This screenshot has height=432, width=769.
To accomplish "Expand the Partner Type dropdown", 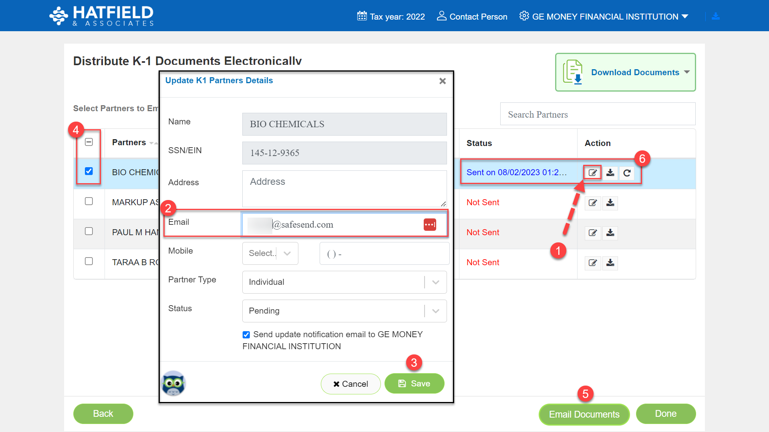I will pyautogui.click(x=435, y=282).
